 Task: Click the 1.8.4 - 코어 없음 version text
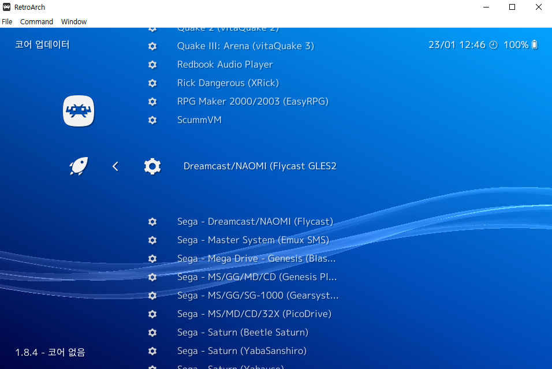tap(50, 352)
